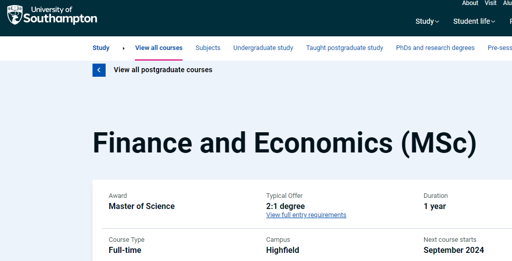Click the breadcrumb arrow after Study

click(x=123, y=48)
